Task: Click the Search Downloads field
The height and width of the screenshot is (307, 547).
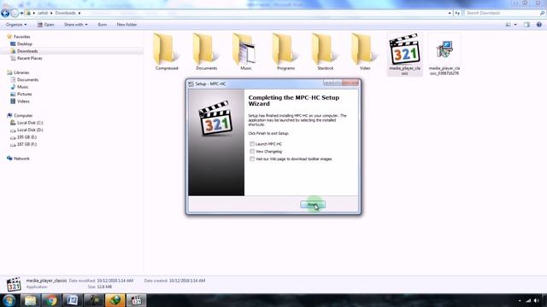Action: (502, 13)
